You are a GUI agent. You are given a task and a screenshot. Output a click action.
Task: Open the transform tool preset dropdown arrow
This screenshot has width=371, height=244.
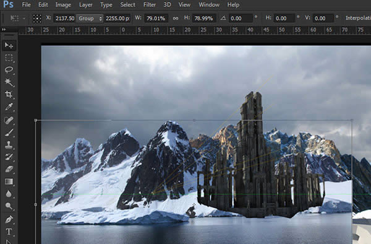pos(24,18)
